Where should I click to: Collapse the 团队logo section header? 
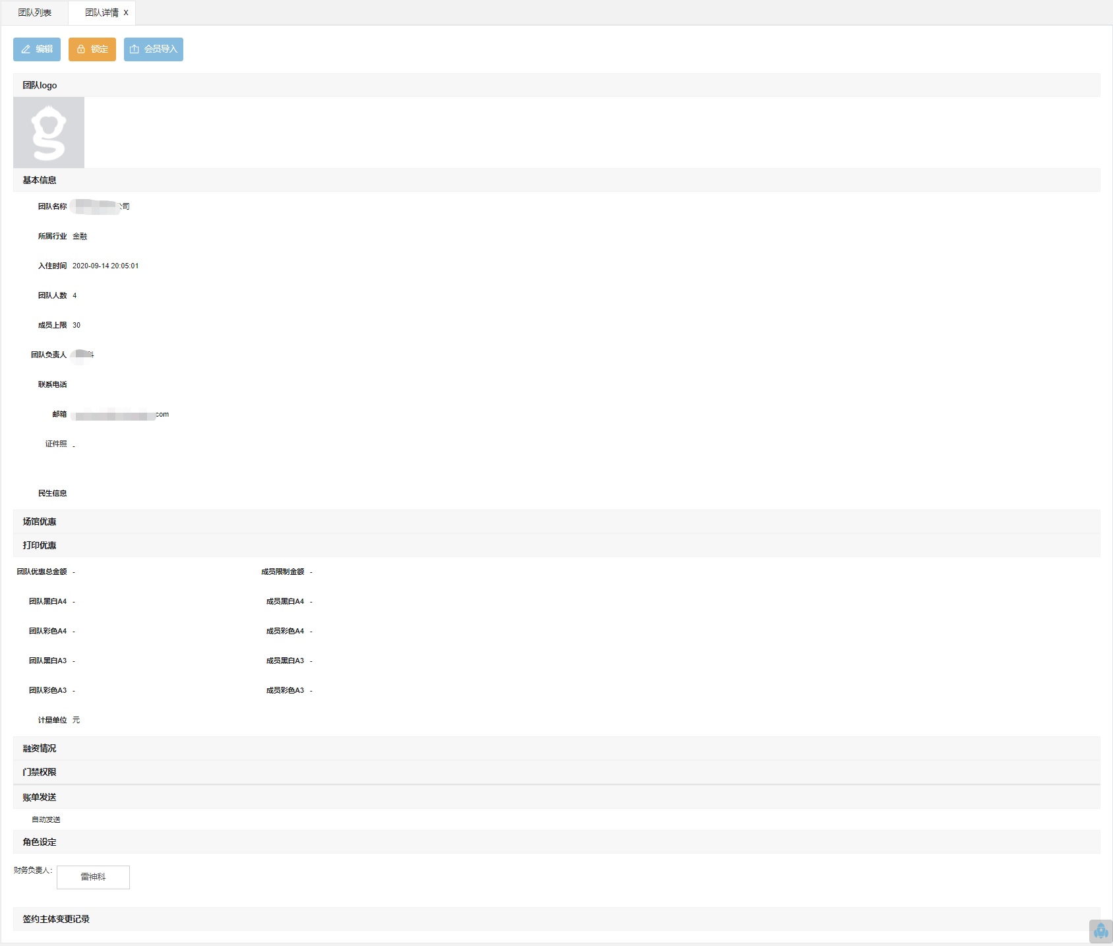coord(40,85)
